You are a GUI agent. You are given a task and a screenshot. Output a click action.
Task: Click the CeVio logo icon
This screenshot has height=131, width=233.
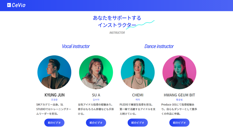tap(9, 5)
